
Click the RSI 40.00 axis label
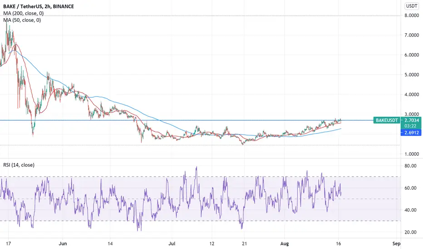[x=411, y=210]
